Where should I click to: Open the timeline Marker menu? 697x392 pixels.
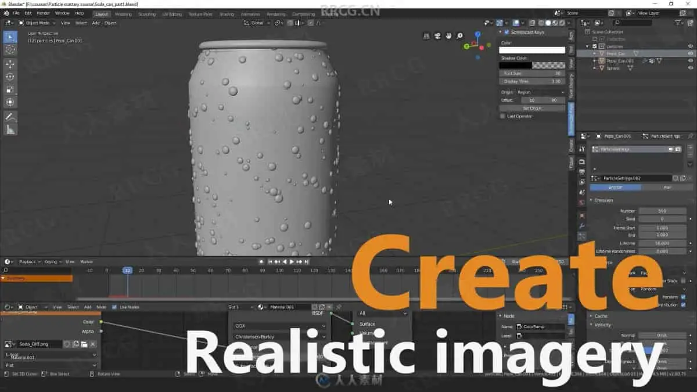(87, 262)
